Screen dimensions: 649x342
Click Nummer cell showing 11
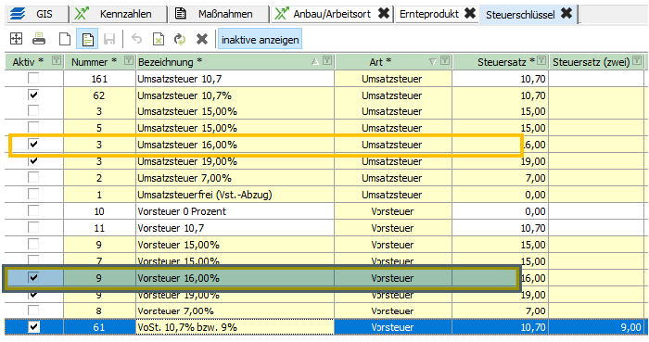[x=99, y=228]
